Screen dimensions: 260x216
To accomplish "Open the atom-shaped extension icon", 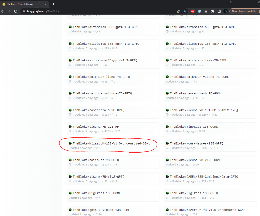I will click(x=206, y=11).
